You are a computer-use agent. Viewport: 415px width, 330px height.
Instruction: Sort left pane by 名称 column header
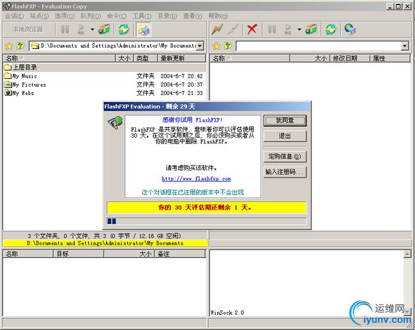tap(59, 58)
